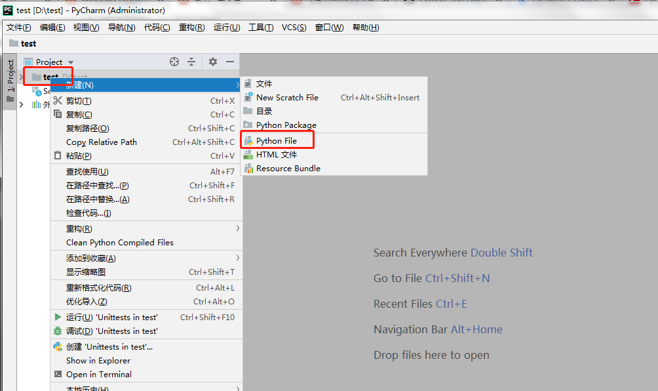This screenshot has width=658, height=391.
Task: Click the Project view icon in panel header
Action: (28, 62)
